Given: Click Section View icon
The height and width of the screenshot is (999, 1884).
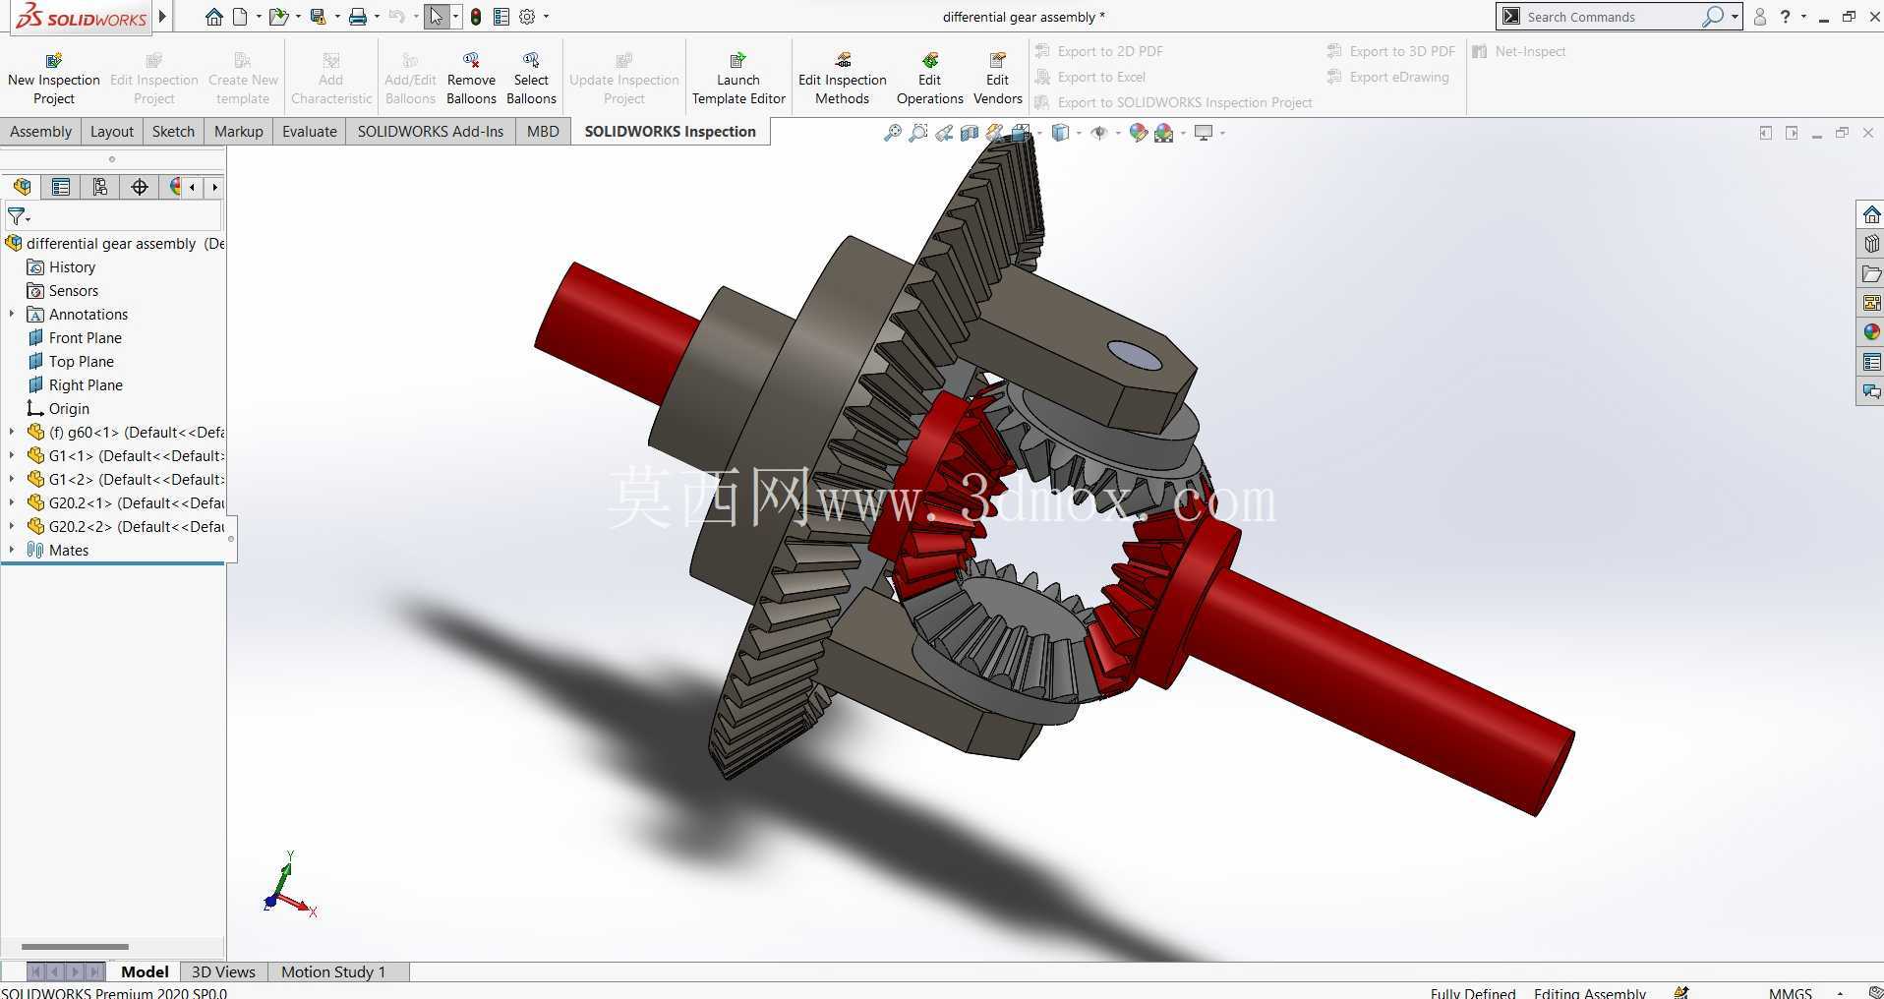Looking at the screenshot, I should (970, 133).
